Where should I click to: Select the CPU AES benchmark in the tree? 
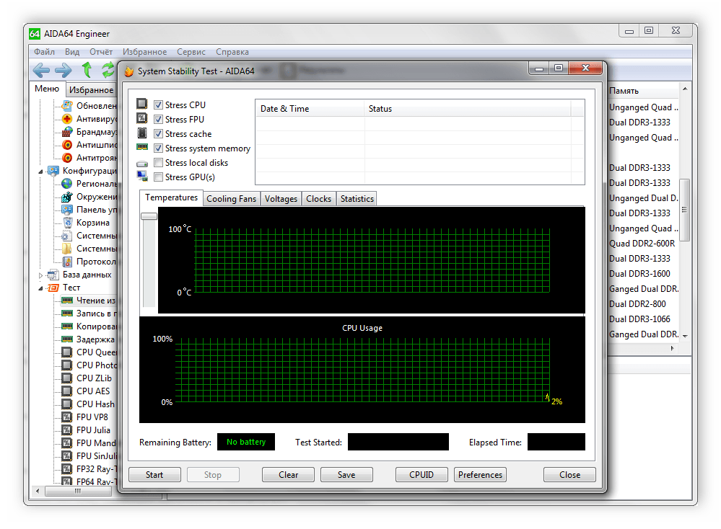click(x=93, y=391)
